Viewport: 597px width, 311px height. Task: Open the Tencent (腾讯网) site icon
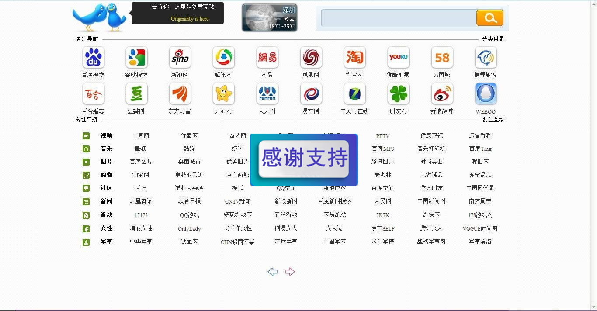(224, 58)
